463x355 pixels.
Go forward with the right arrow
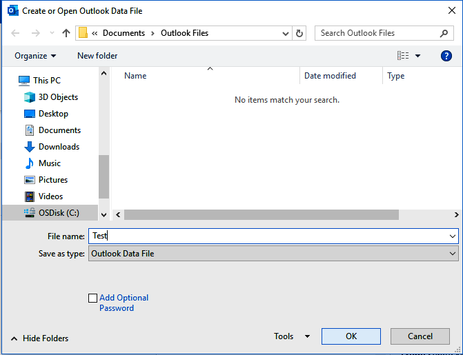(x=36, y=33)
